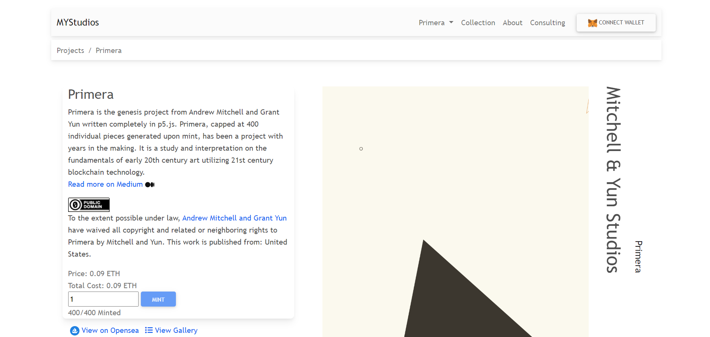Open Read more on Medium link
The width and height of the screenshot is (710, 337).
point(105,184)
